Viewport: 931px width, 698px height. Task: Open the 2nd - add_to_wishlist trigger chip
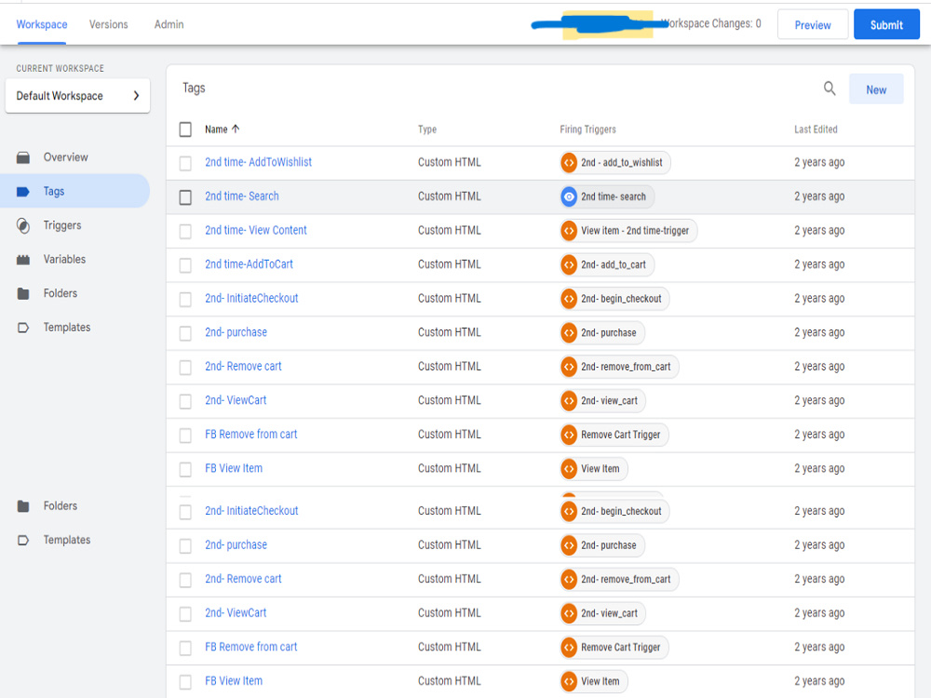pos(615,163)
